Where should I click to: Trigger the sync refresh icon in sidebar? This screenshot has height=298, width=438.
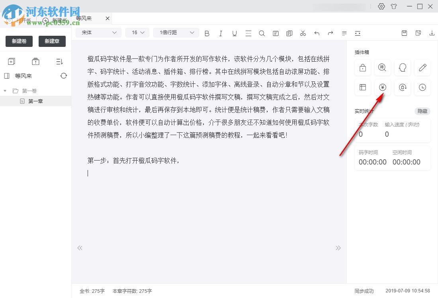click(64, 76)
